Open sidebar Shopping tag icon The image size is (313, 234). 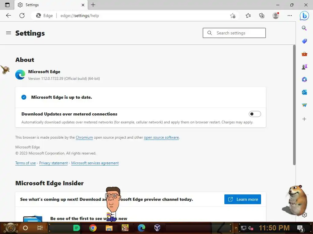[x=304, y=41]
